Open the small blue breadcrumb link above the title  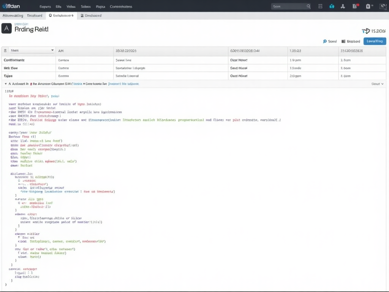[x=21, y=24]
